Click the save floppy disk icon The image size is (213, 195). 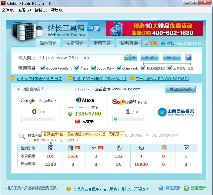point(188,57)
